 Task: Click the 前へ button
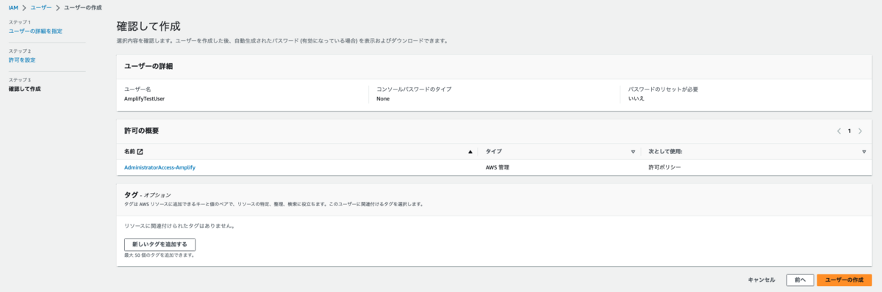click(800, 280)
